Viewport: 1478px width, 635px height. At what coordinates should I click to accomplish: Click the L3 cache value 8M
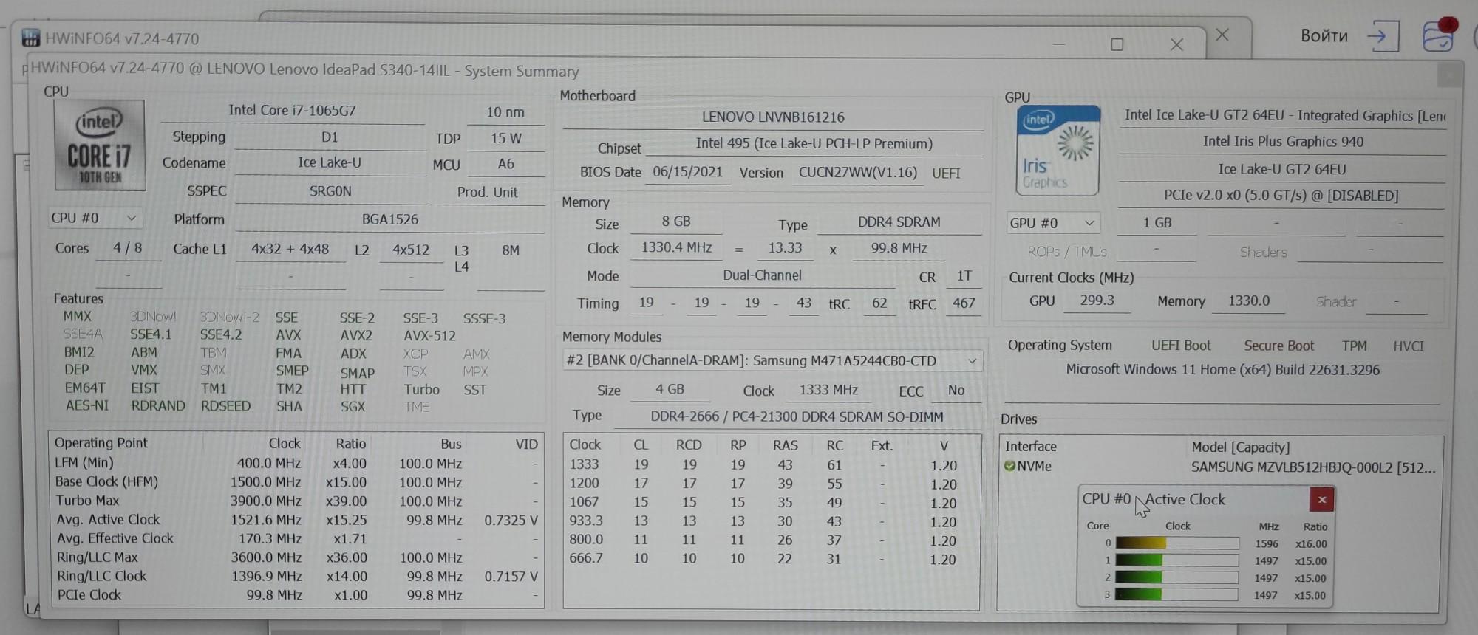(511, 250)
